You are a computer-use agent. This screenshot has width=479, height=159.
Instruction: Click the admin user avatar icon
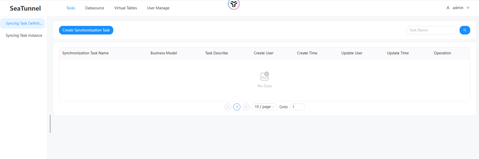(x=448, y=8)
